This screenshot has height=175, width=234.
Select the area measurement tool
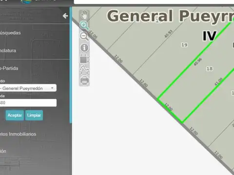tap(84, 59)
